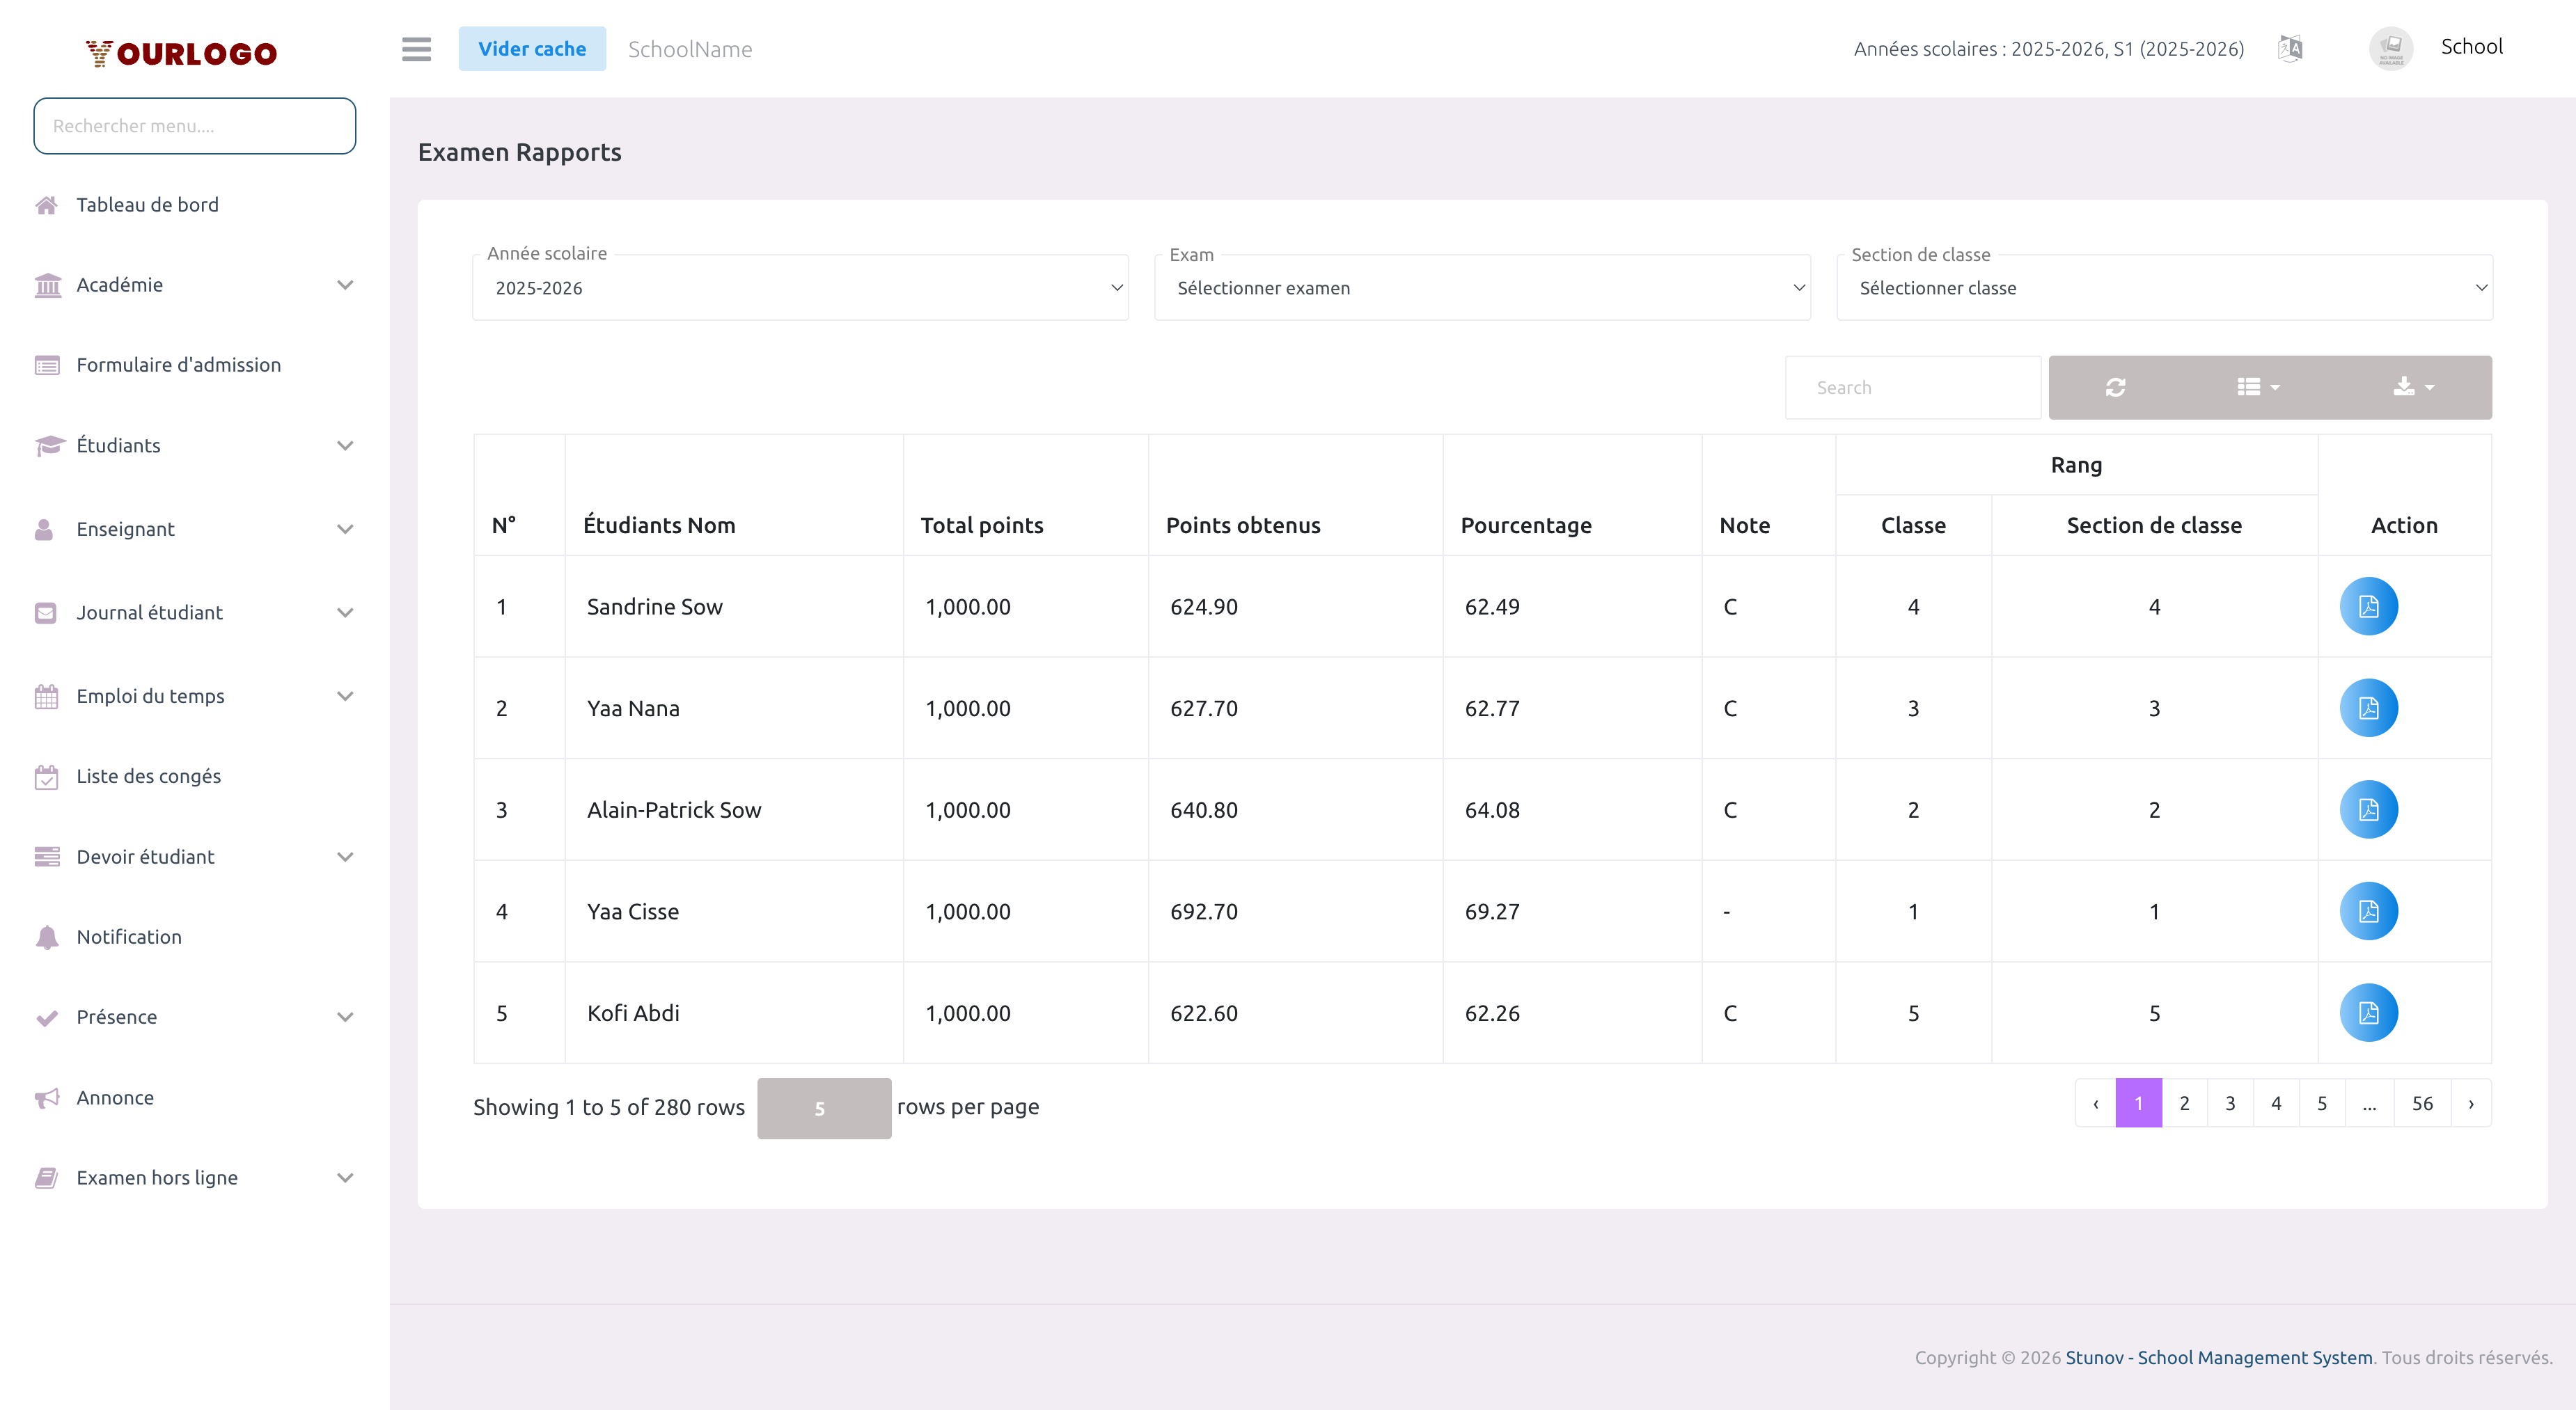The width and height of the screenshot is (2576, 1410).
Task: Click the Notification bell menu item
Action: (x=129, y=936)
